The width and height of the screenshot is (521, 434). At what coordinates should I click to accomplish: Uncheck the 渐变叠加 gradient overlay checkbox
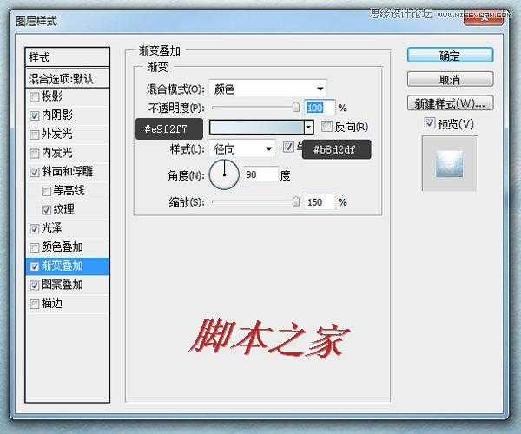coord(34,266)
